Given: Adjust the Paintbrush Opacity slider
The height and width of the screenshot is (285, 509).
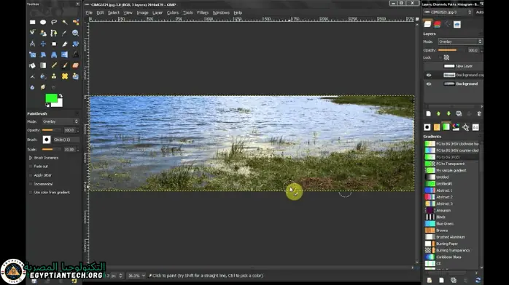Looking at the screenshot, I should click(x=51, y=130).
